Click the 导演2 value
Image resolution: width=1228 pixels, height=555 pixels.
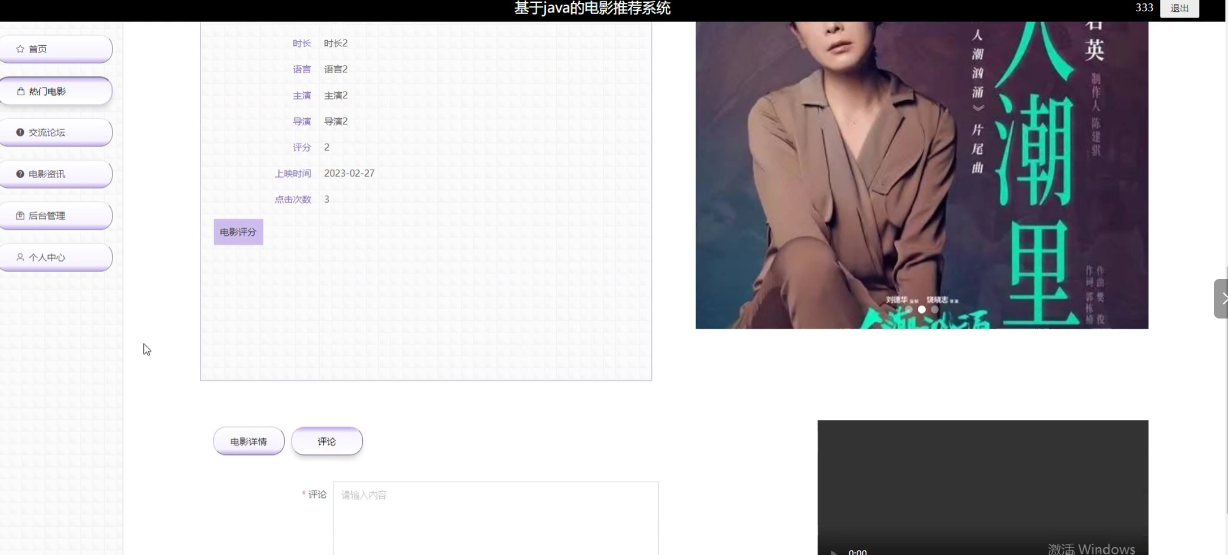336,121
